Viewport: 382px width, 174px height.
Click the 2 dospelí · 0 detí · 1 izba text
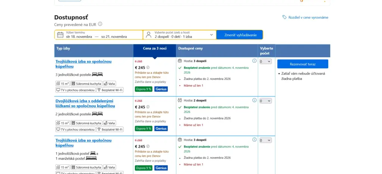pos(173,37)
